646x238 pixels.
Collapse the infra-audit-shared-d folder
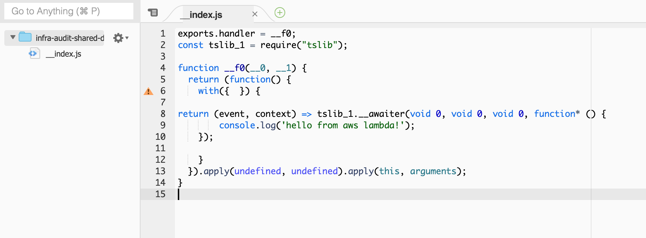(x=13, y=37)
